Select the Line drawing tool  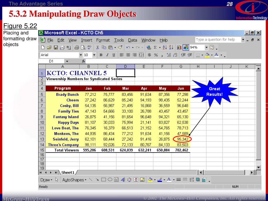click(x=91, y=180)
